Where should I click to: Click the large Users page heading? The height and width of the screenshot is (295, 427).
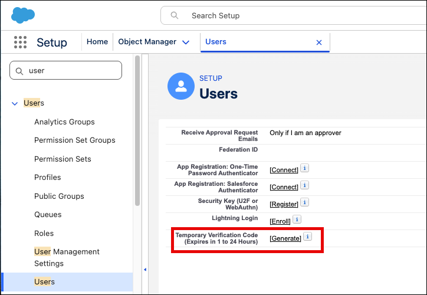tap(218, 94)
